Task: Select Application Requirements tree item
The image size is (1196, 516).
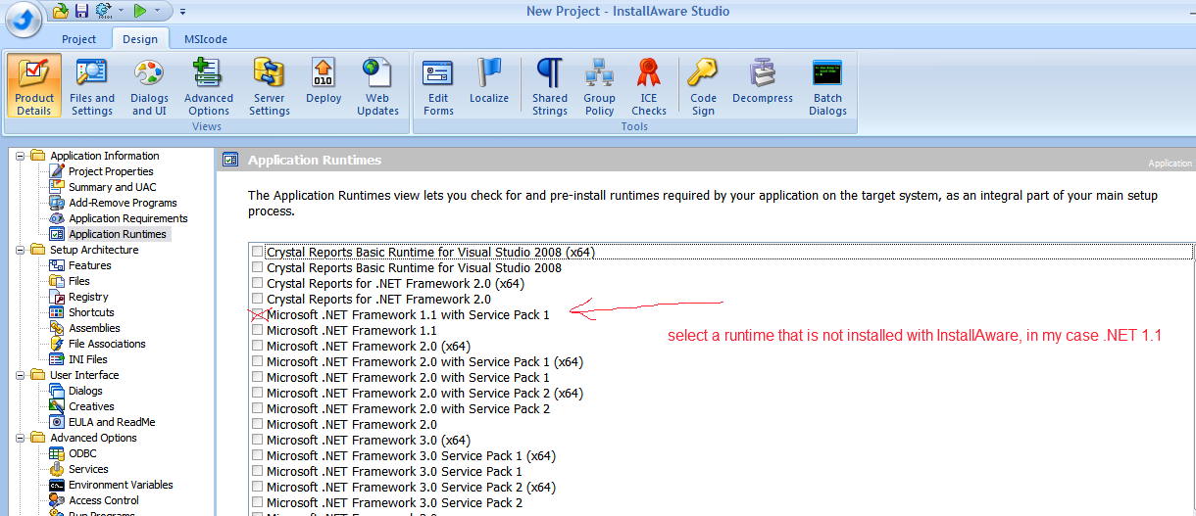Action: pyautogui.click(x=128, y=218)
